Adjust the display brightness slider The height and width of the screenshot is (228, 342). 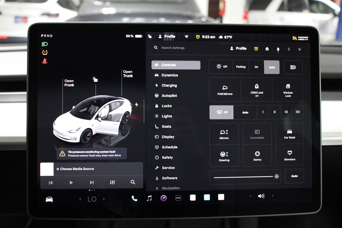click(244, 177)
